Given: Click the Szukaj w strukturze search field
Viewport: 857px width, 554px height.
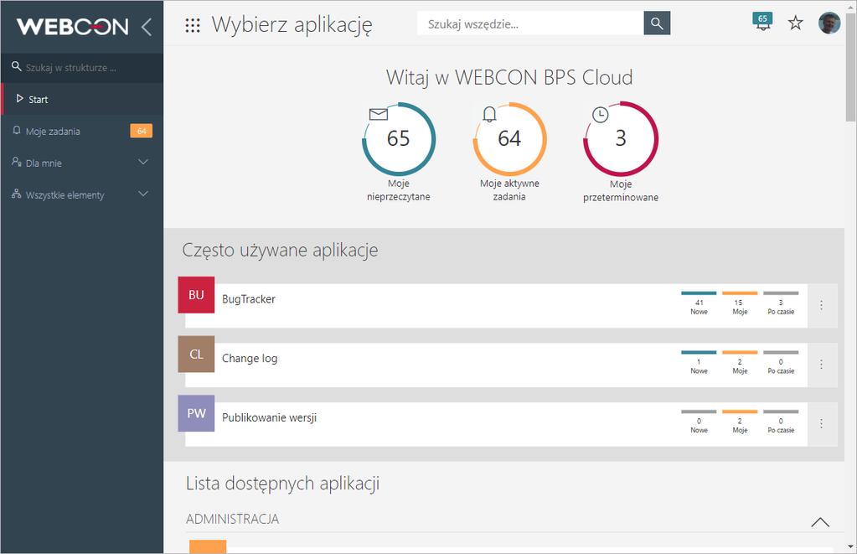Looking at the screenshot, I should coord(82,68).
